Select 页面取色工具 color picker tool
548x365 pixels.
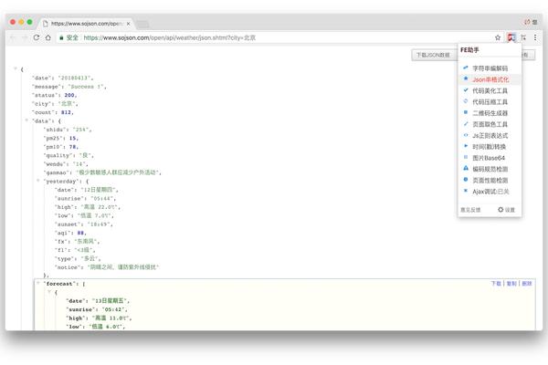coord(490,123)
